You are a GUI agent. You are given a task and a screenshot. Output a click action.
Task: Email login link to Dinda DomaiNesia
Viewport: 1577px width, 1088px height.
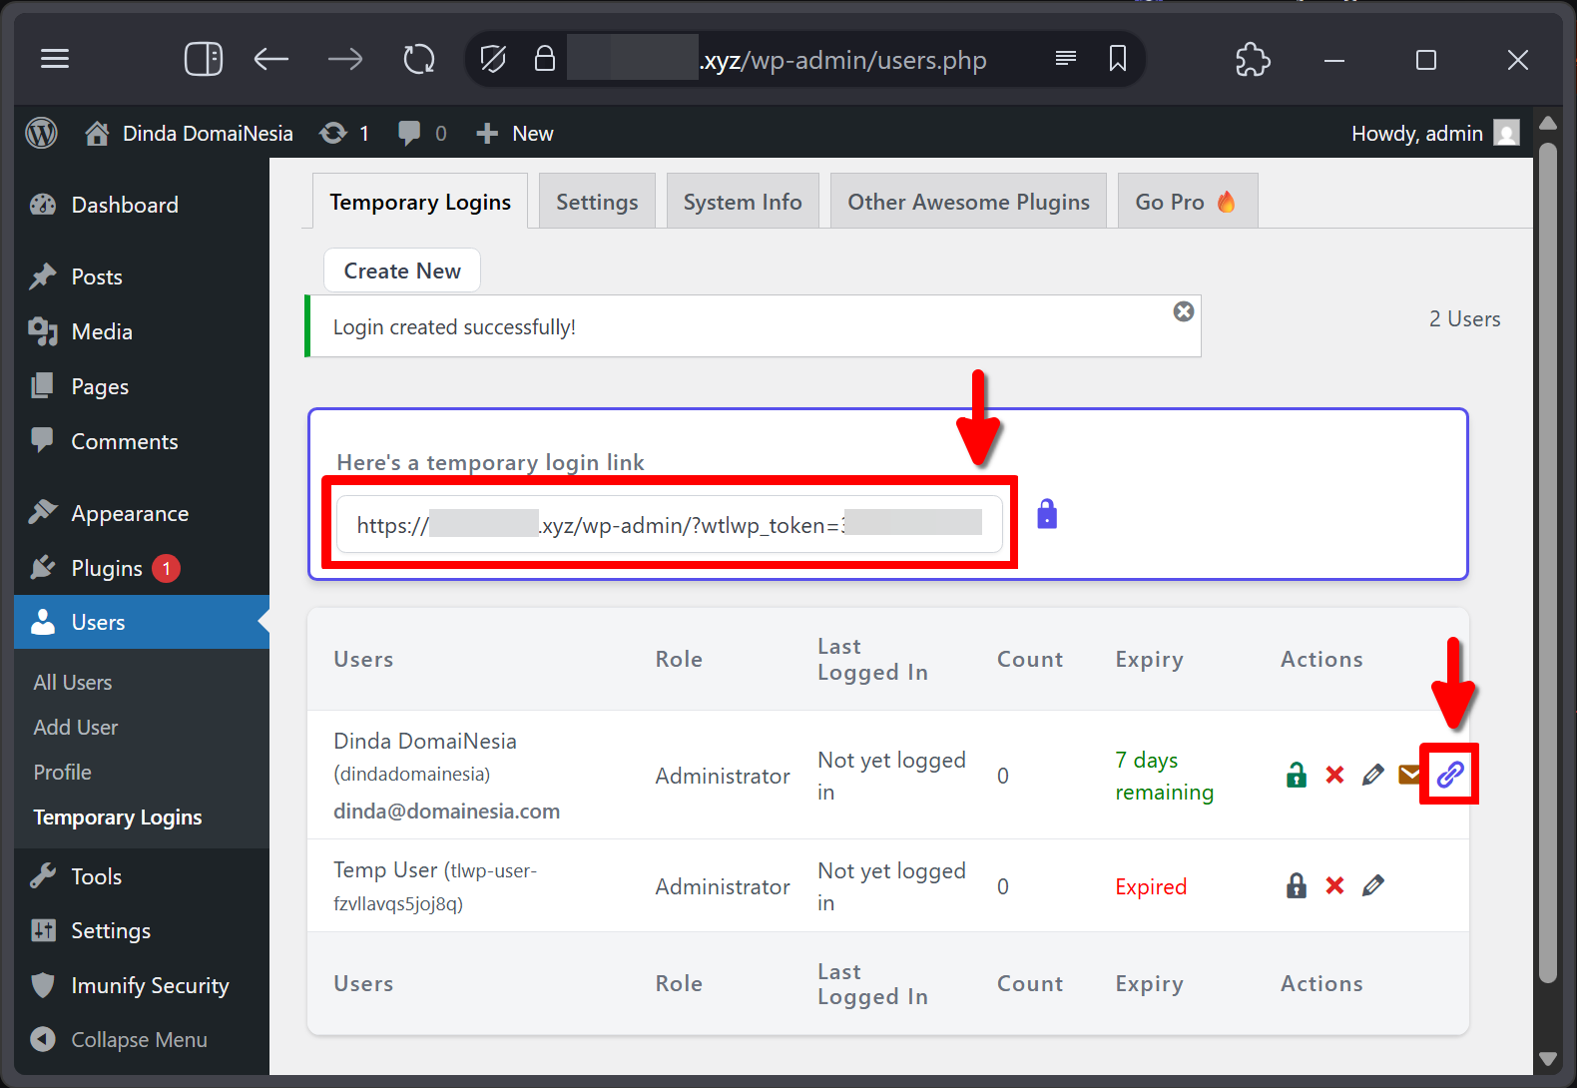(x=1409, y=775)
